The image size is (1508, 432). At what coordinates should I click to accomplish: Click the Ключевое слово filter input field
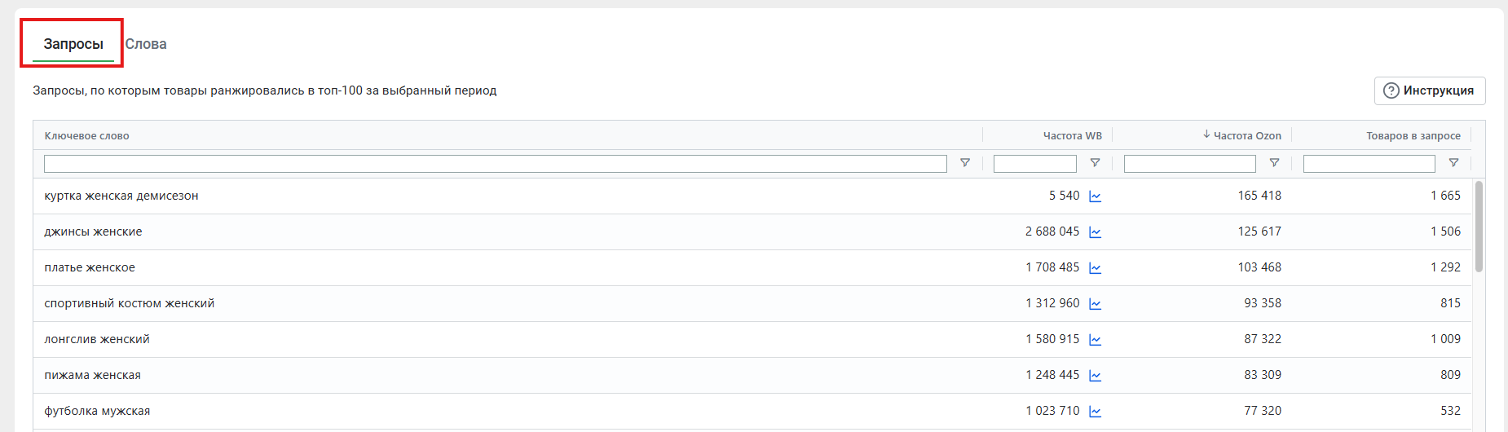496,164
